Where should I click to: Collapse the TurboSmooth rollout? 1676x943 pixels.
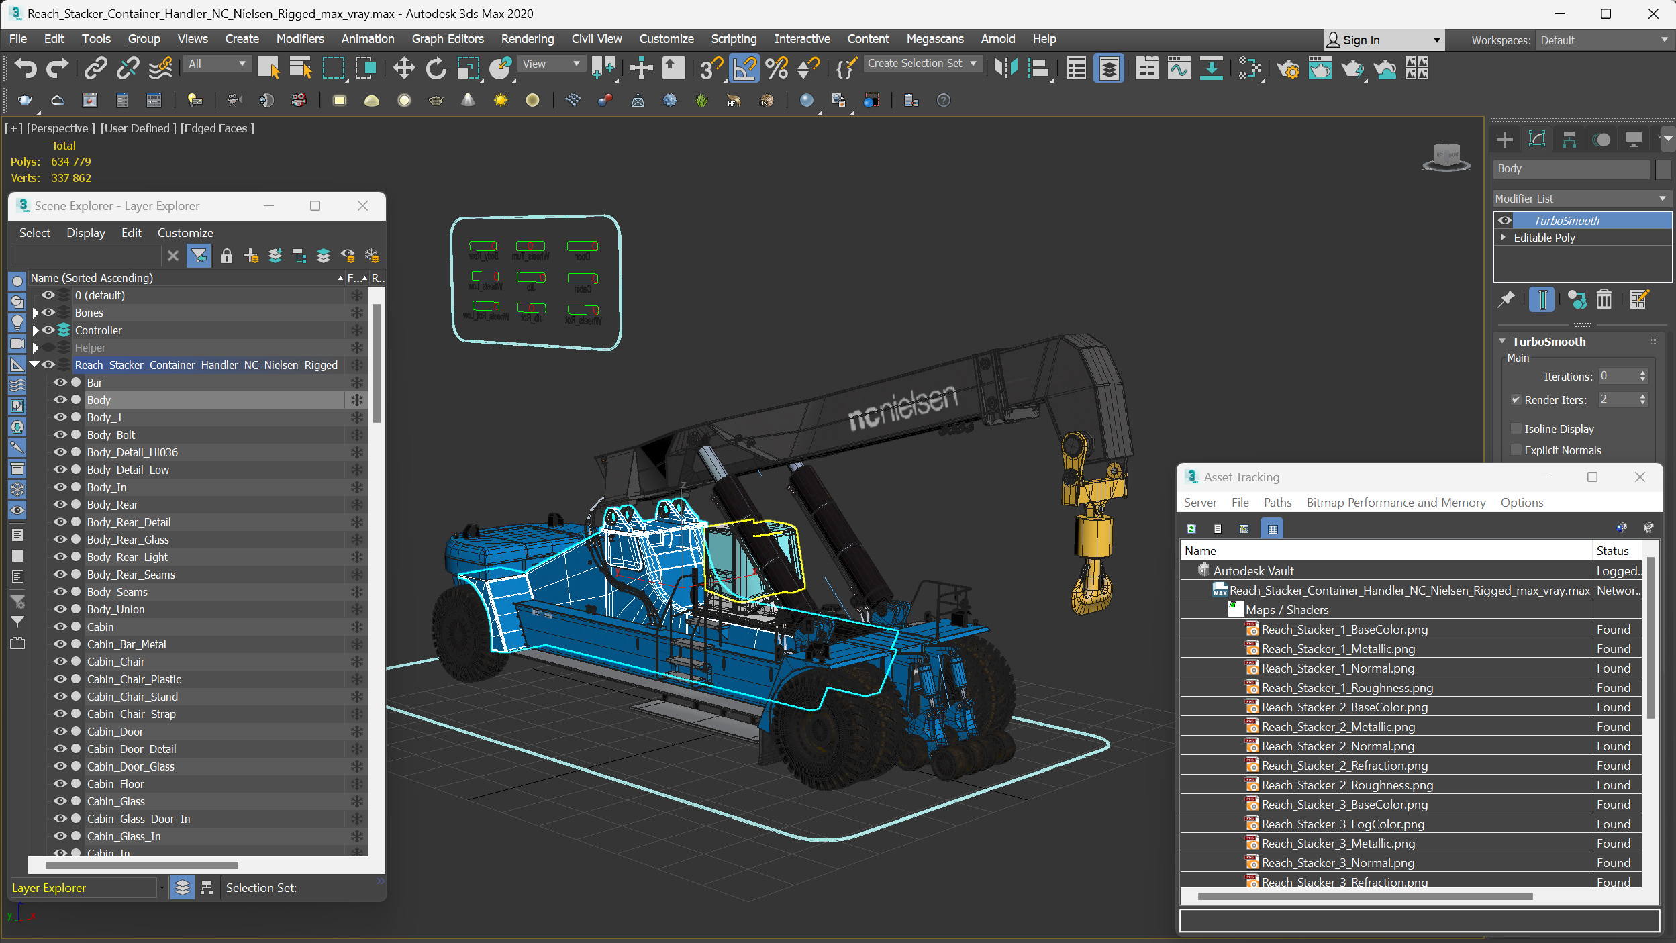1503,342
